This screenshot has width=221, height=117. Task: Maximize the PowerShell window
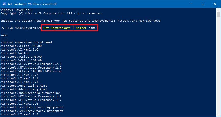[203, 4]
